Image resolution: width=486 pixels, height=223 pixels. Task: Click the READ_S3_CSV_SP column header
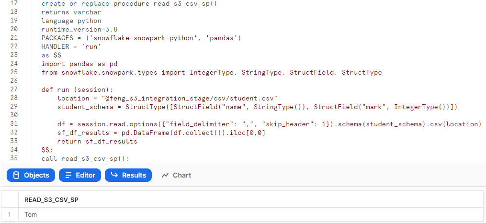tap(51, 200)
